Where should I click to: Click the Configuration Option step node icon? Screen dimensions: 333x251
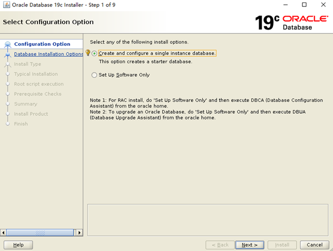click(8, 44)
